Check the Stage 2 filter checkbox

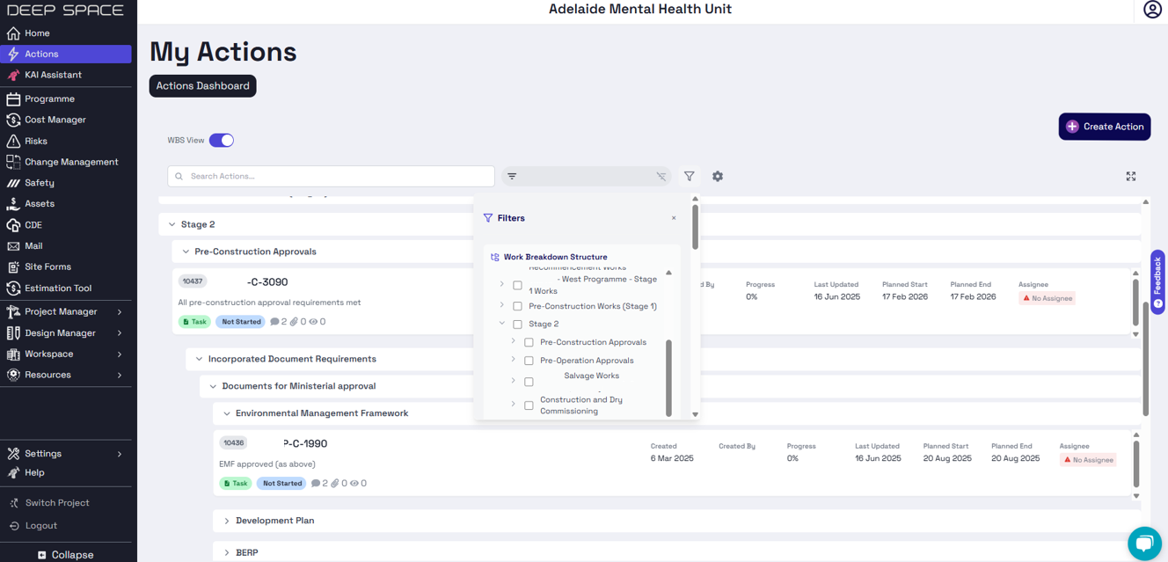click(517, 325)
